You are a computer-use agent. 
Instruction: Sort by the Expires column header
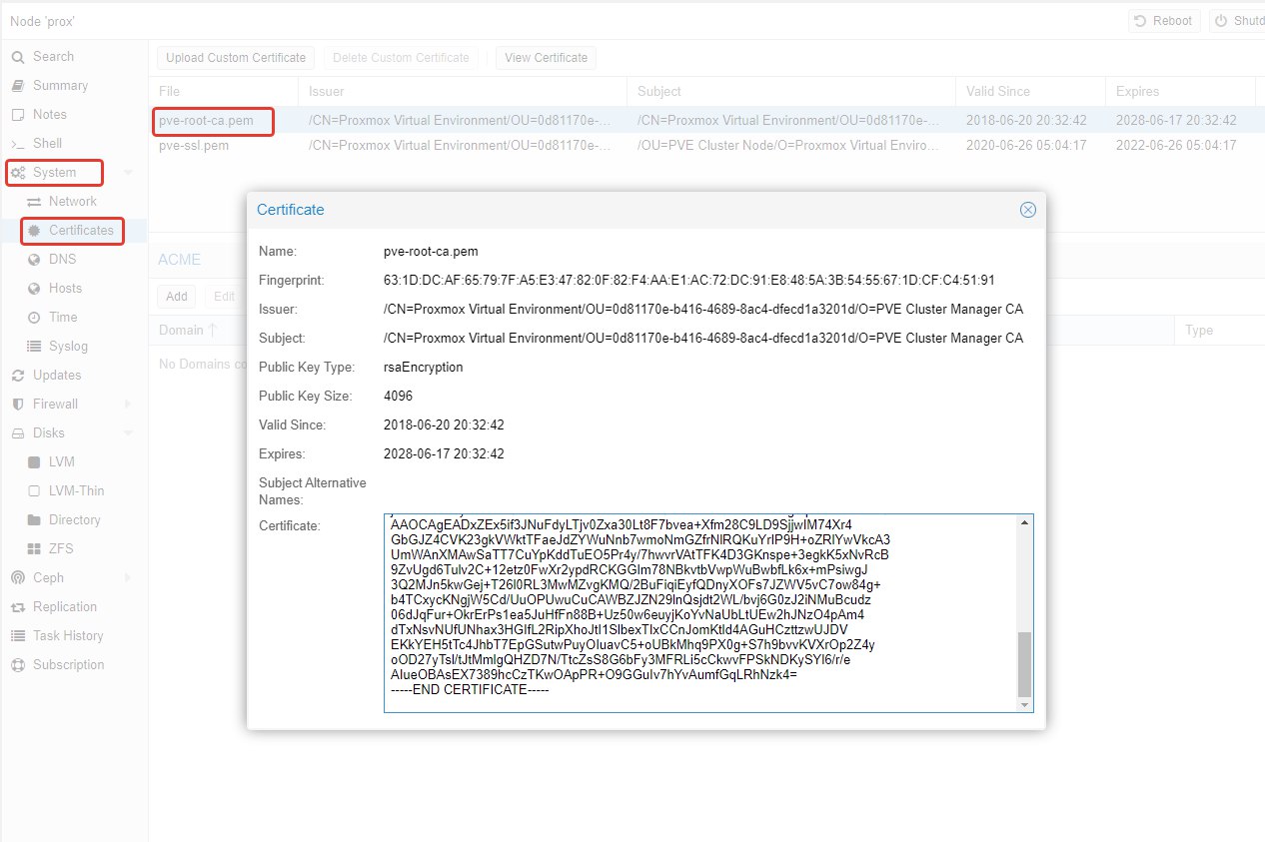pos(1180,91)
